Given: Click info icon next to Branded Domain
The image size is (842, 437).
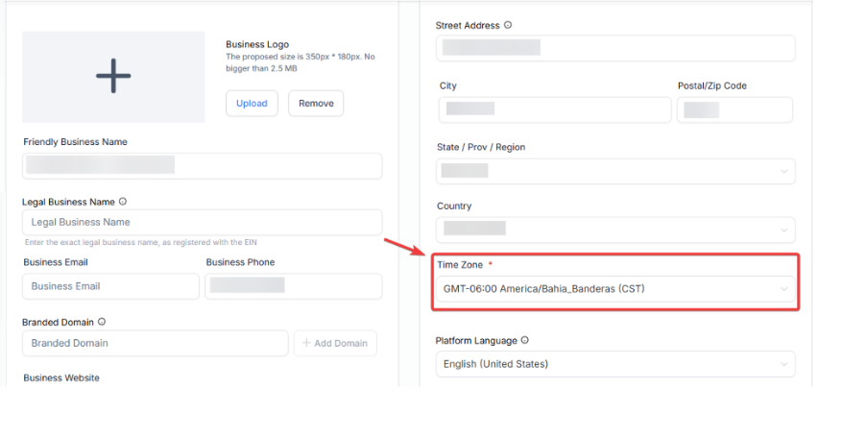Looking at the screenshot, I should [x=102, y=323].
